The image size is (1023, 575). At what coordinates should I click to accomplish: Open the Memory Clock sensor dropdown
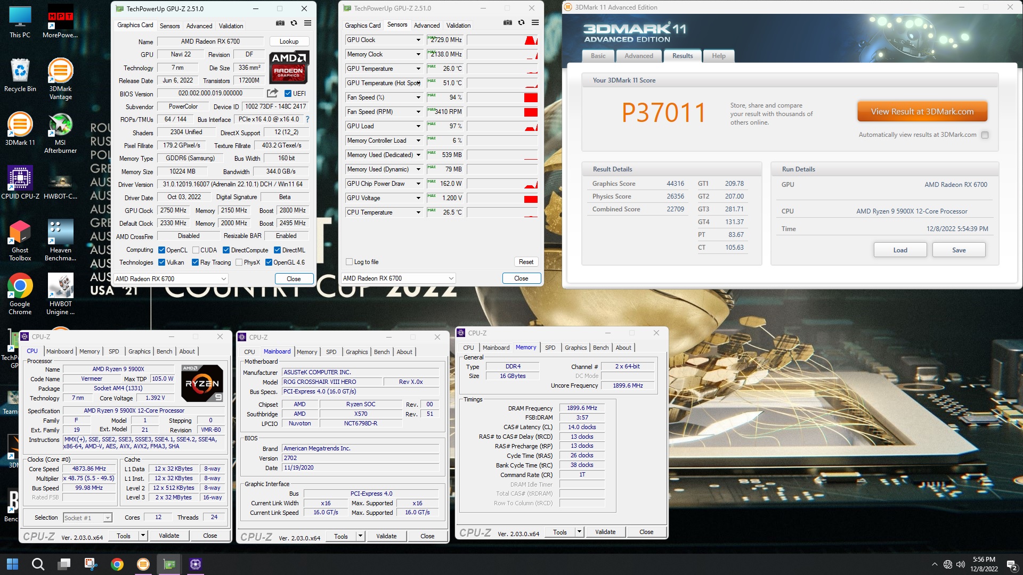[x=418, y=54]
